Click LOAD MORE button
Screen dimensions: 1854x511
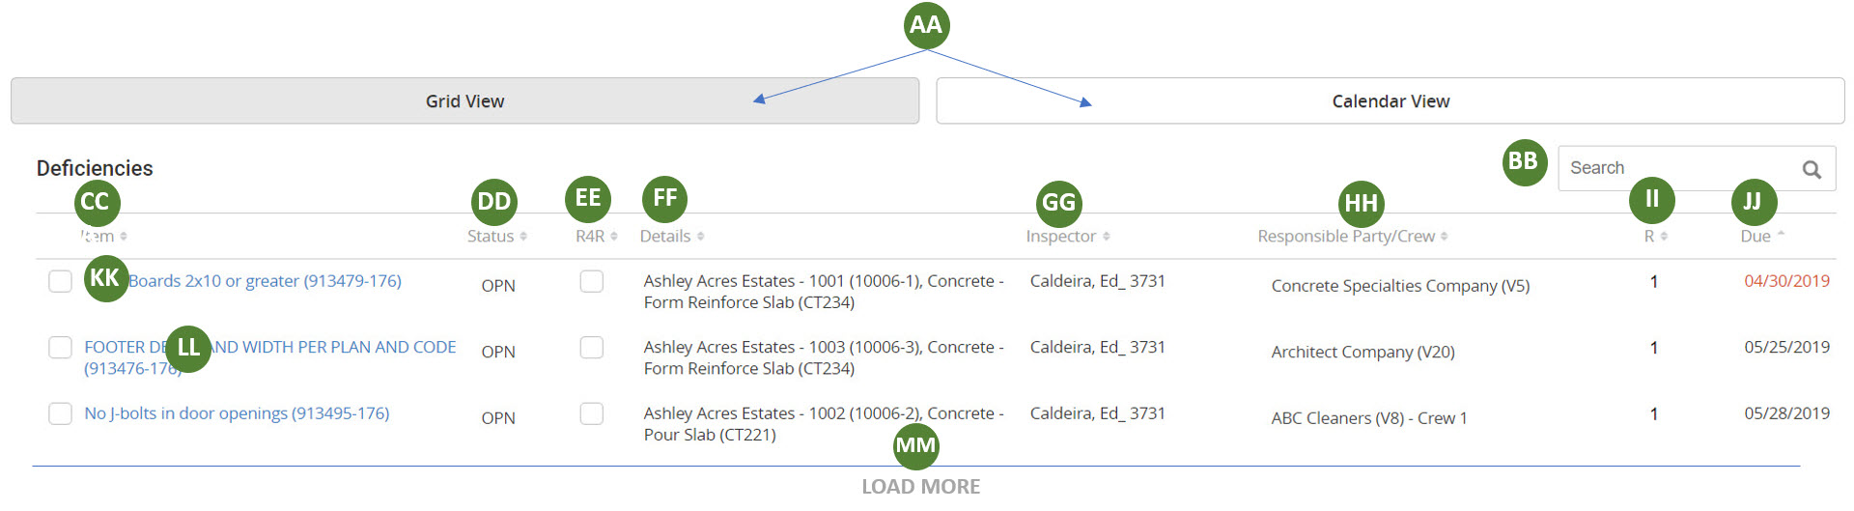pyautogui.click(x=920, y=487)
